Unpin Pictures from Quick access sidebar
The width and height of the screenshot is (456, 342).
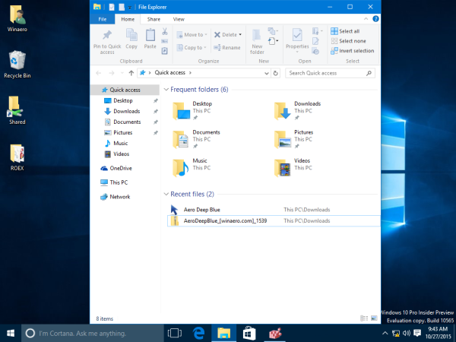click(156, 132)
